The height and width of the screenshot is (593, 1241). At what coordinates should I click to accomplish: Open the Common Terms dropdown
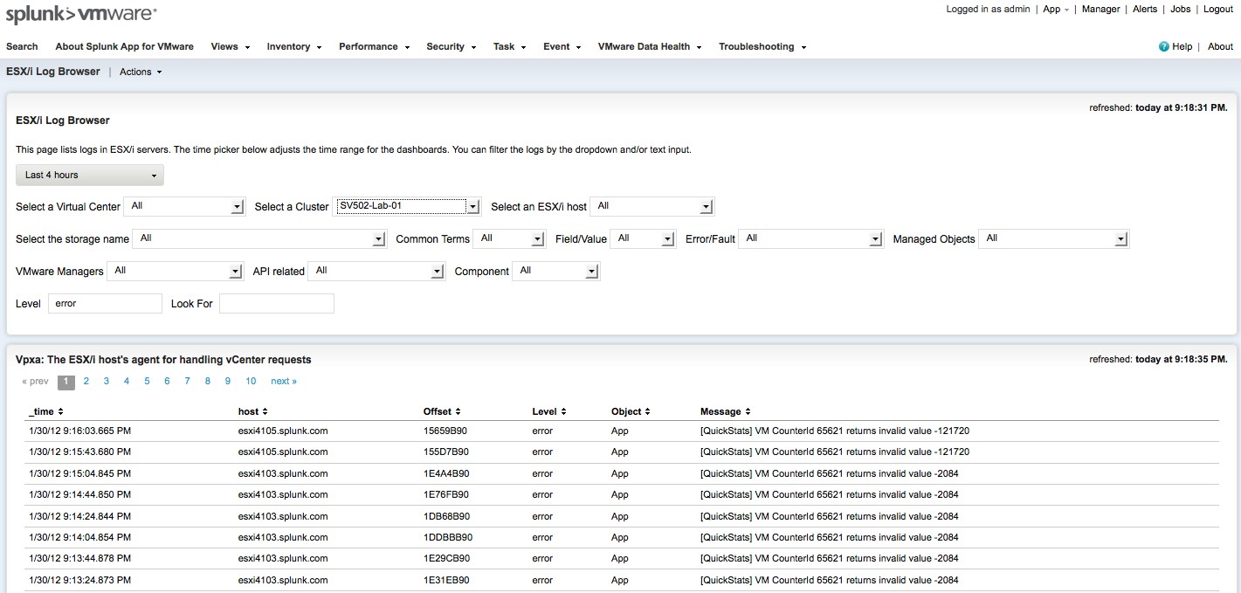pyautogui.click(x=510, y=238)
